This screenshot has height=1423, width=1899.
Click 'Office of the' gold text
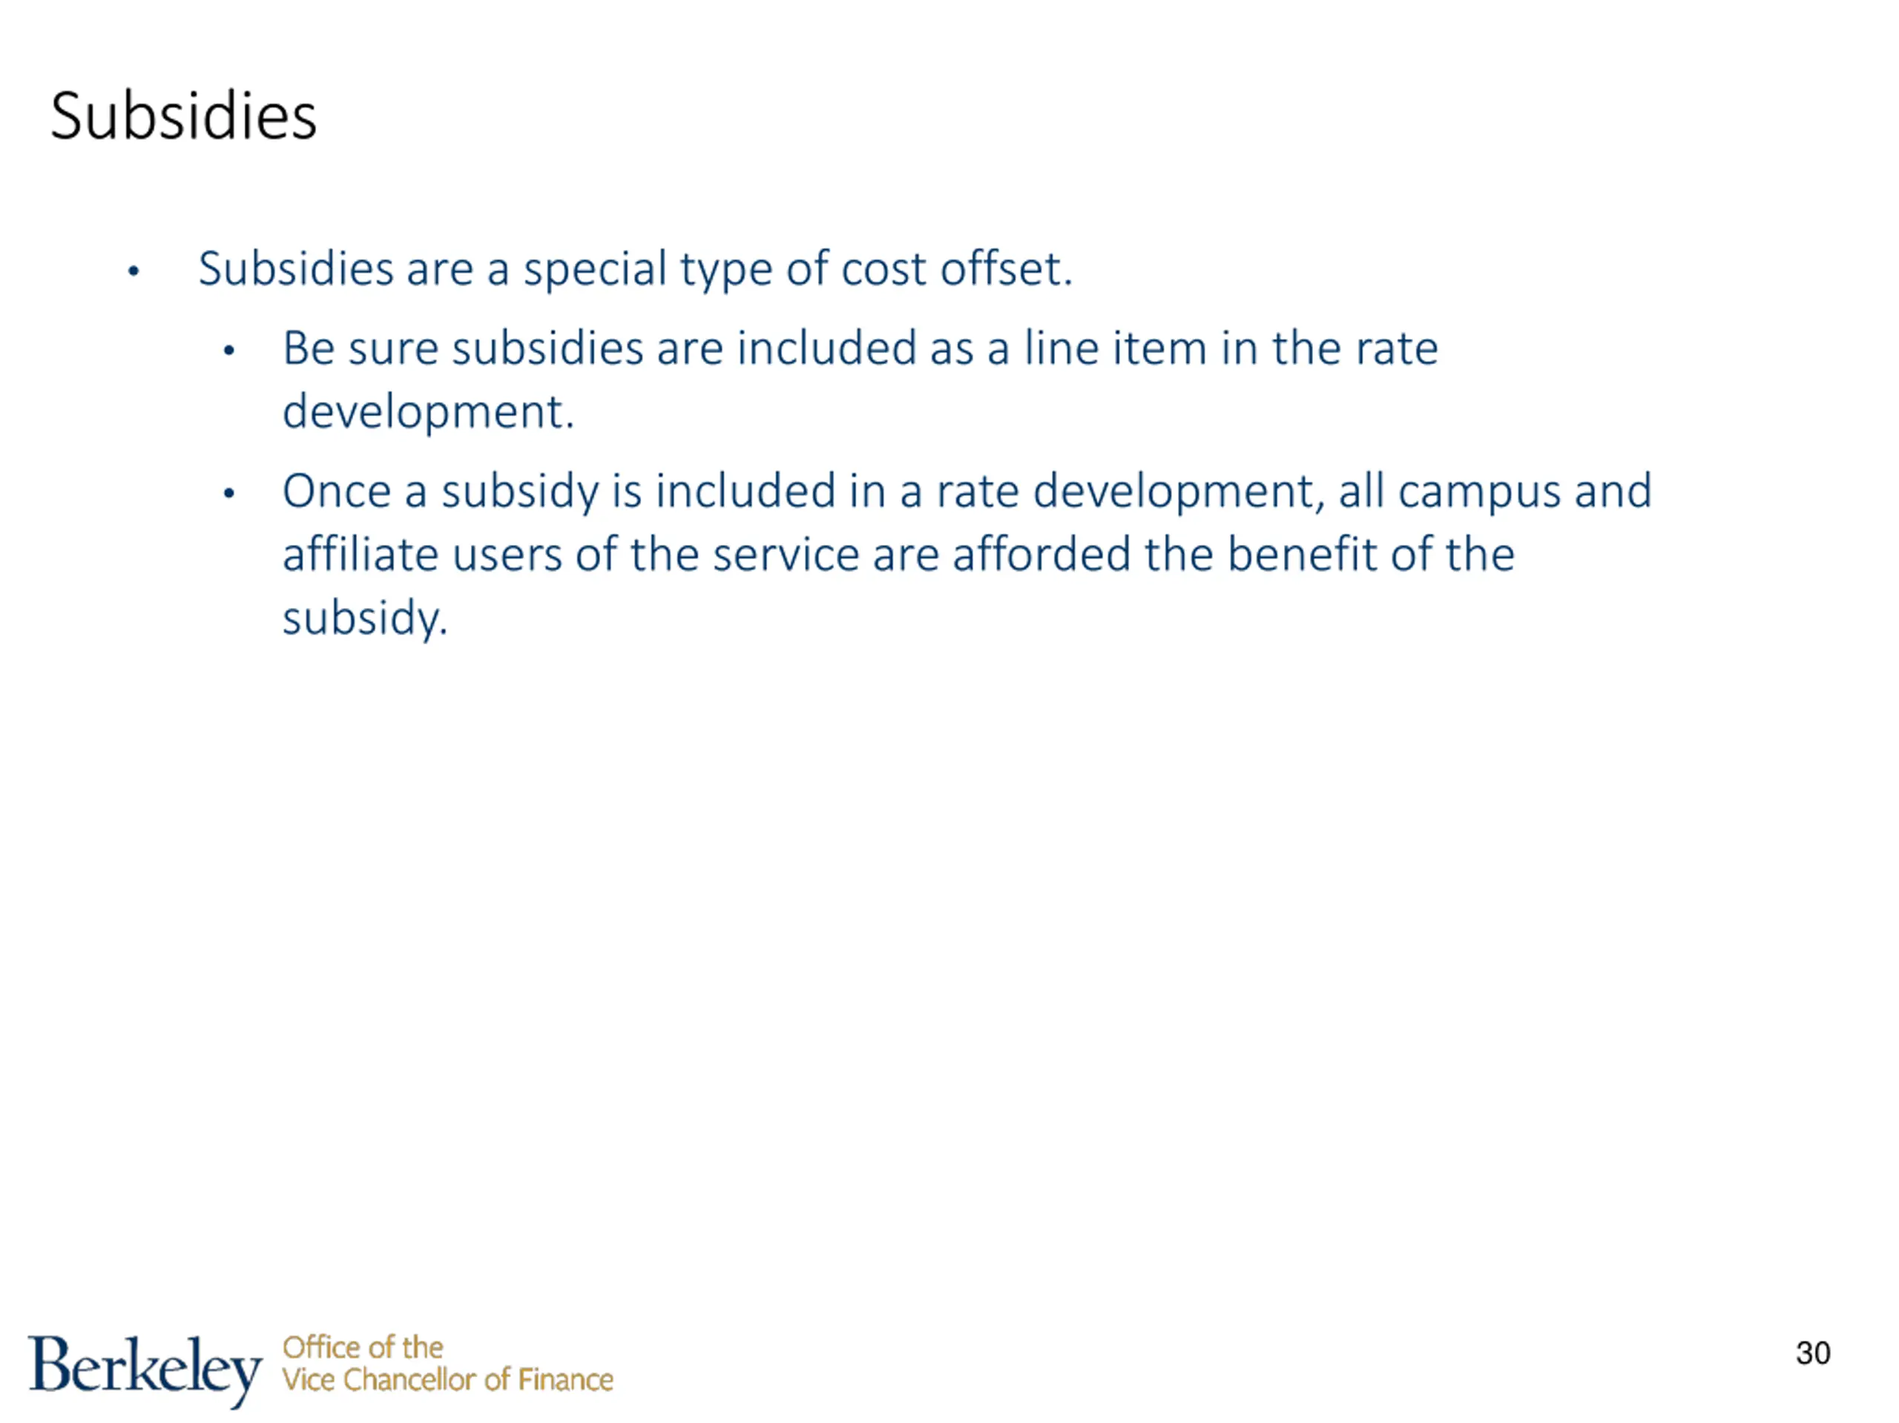coord(362,1347)
